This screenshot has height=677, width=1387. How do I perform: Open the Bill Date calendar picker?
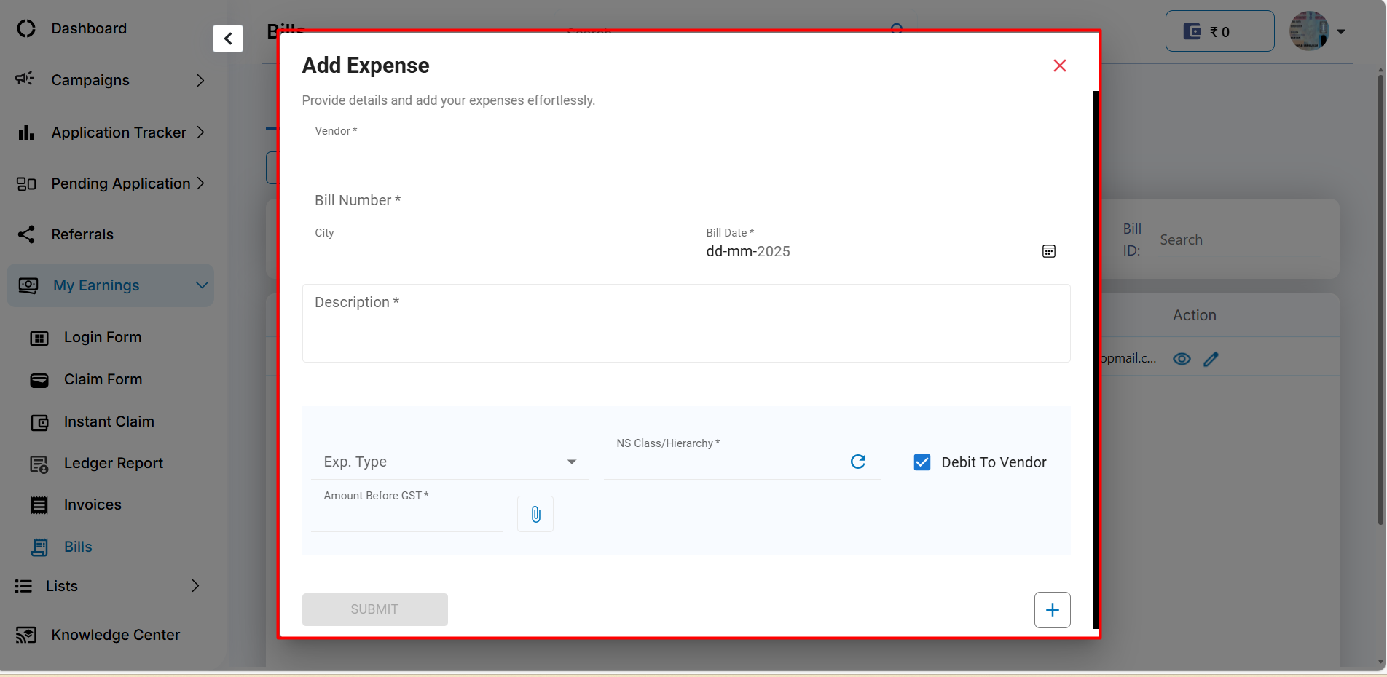tap(1048, 251)
